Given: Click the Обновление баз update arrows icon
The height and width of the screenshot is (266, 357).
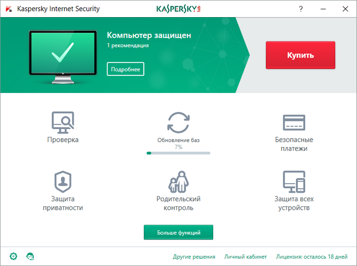Looking at the screenshot, I should coord(178,122).
